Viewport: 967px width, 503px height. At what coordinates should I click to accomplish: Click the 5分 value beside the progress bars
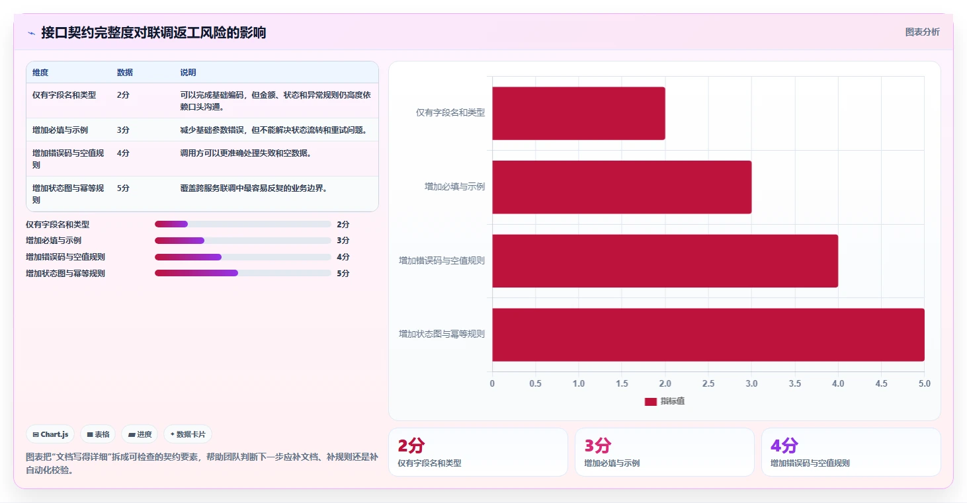point(343,273)
